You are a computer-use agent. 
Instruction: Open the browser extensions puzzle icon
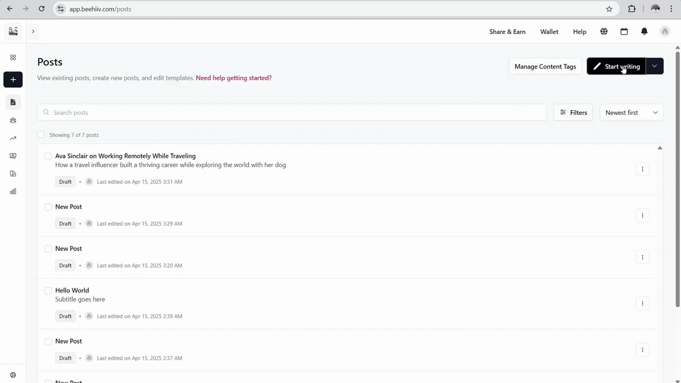632,9
